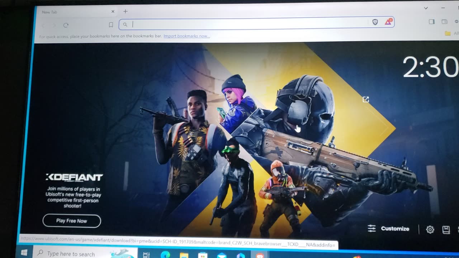Launch Microsoft Edge from the taskbar
459x258 pixels.
coord(165,255)
